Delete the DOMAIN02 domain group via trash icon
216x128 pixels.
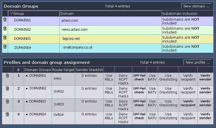pos(5,29)
